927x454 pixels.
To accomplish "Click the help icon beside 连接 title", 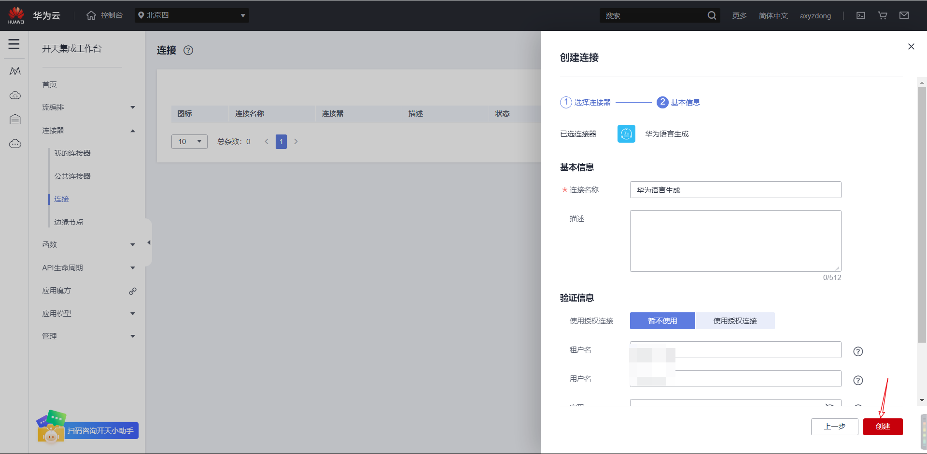I will click(188, 50).
